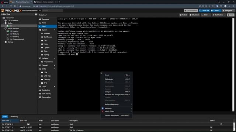Open the Hosts configuration
Viewport: 236px width, 132px height.
46,44
